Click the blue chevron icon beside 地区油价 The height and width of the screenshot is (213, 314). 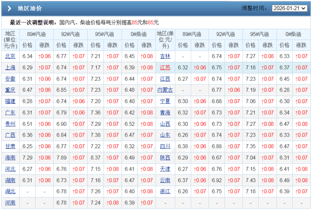pos(9,8)
